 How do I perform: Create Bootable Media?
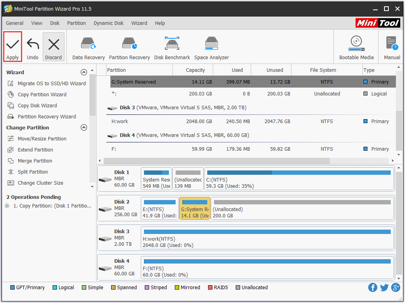356,48
